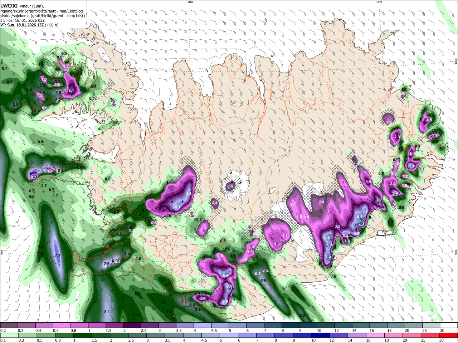The image size is (458, 343).
Task: Select the darkest green 1 swatch in rain legend
Action: 82,335
